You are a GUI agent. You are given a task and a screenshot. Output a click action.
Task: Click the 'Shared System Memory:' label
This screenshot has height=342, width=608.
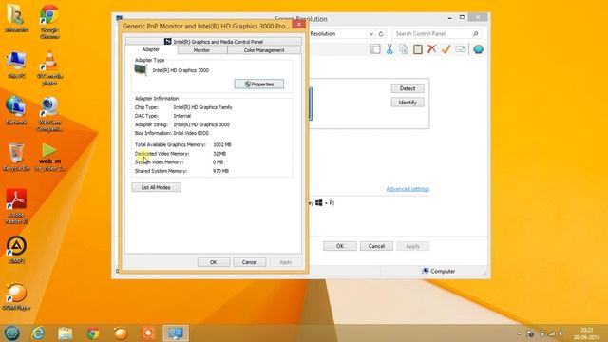[x=161, y=171]
